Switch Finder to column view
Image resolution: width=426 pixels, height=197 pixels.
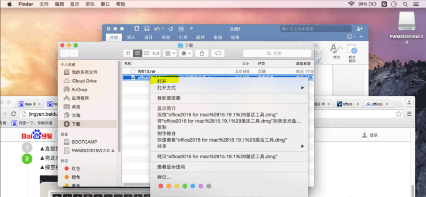(x=147, y=53)
